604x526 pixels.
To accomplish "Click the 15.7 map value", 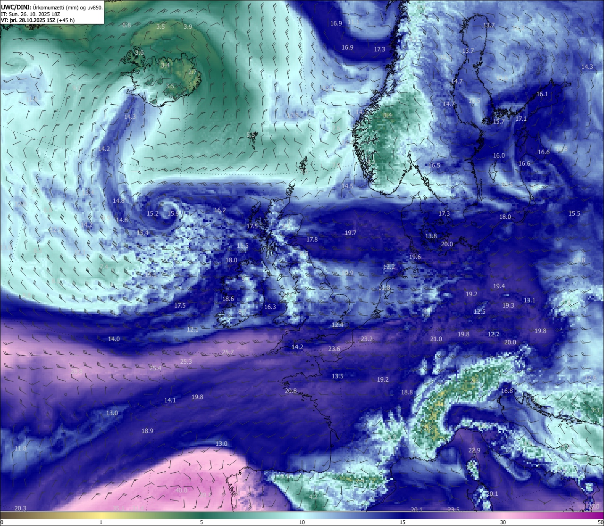I will tap(499, 122).
